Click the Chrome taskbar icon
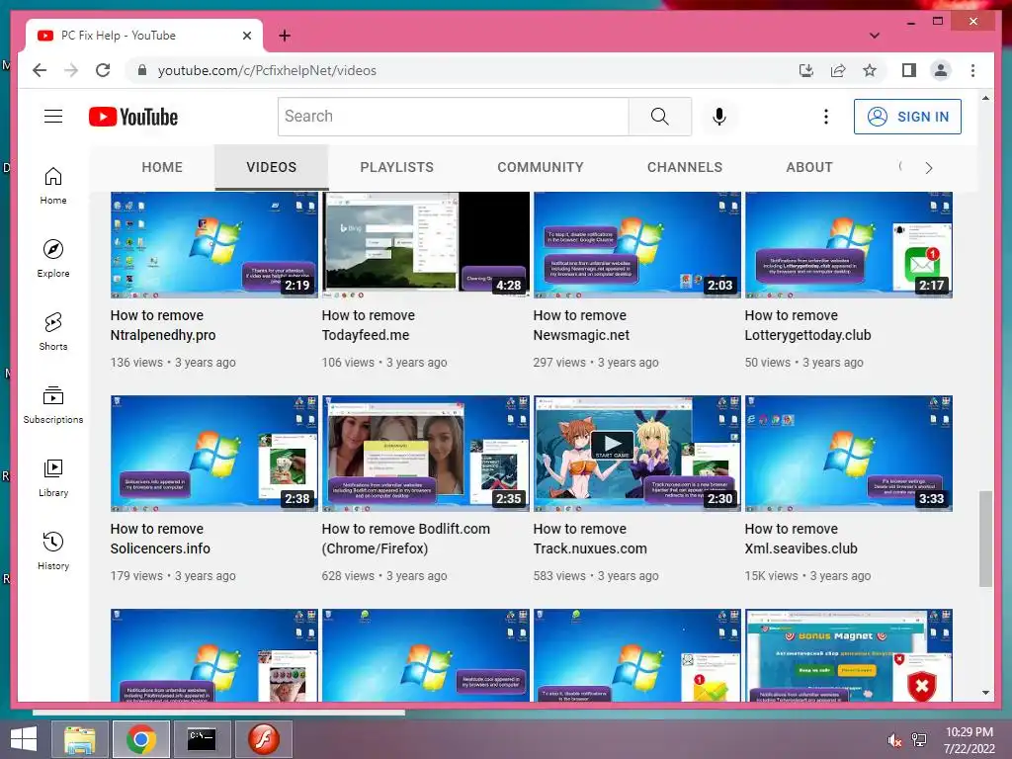Screen dimensions: 1012x759 pos(141,739)
